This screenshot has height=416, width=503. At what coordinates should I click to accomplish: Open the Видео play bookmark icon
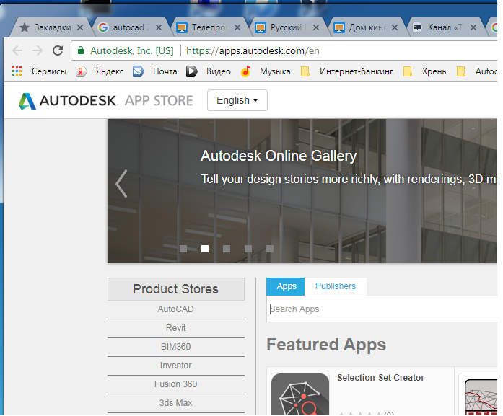click(191, 71)
